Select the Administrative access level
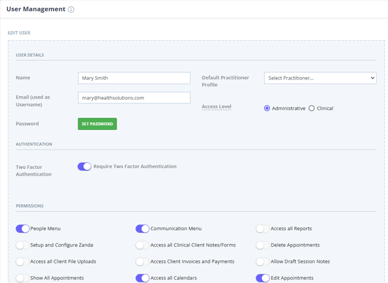This screenshot has height=283, width=388. tap(267, 108)
